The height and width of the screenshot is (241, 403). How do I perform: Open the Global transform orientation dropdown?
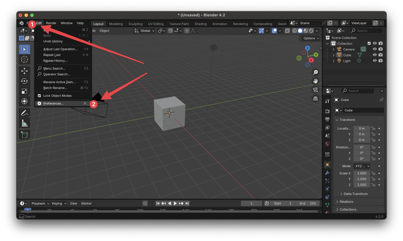click(x=144, y=31)
